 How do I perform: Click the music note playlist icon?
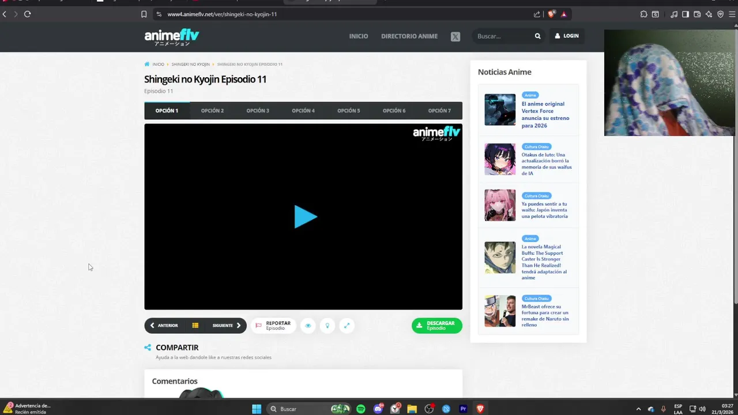click(x=674, y=14)
